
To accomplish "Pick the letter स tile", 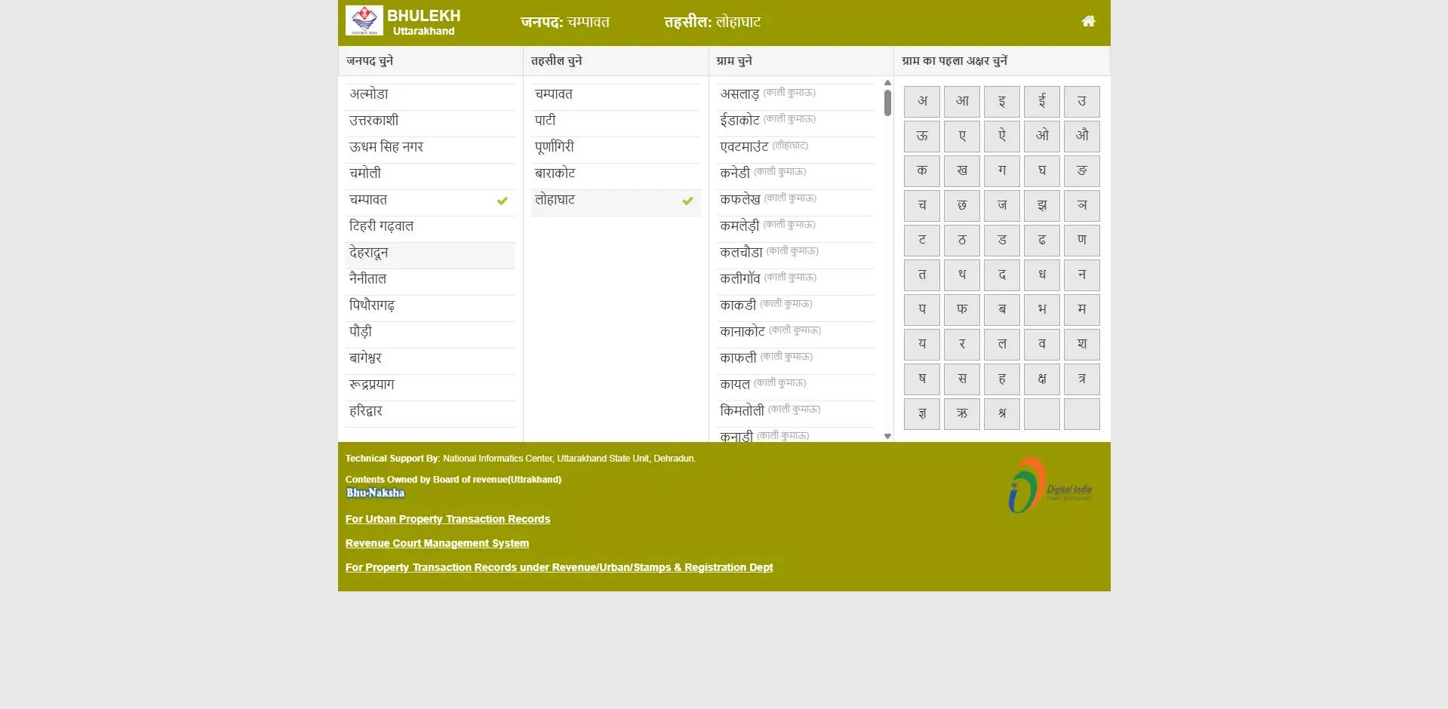I will [x=961, y=379].
